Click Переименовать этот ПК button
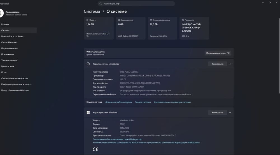Screen dimensions: 280x155 pos(218,53)
